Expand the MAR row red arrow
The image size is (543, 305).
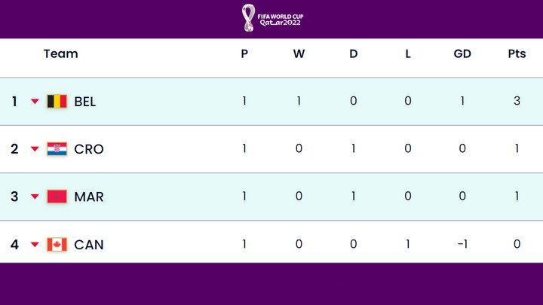tap(35, 197)
